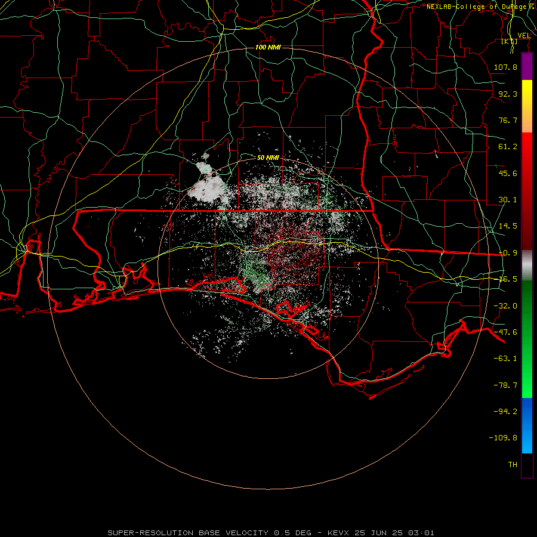Pick the blue segment of the color bar

(x=527, y=425)
